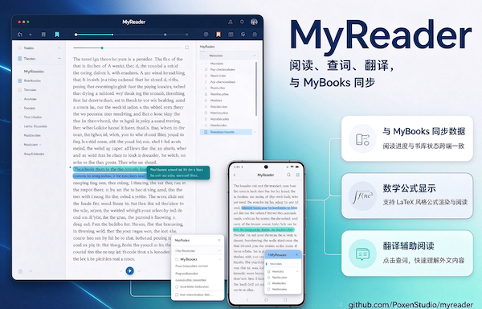Click the '翻译辅助阅读' feature card
The width and height of the screenshot is (482, 309).
point(407,253)
